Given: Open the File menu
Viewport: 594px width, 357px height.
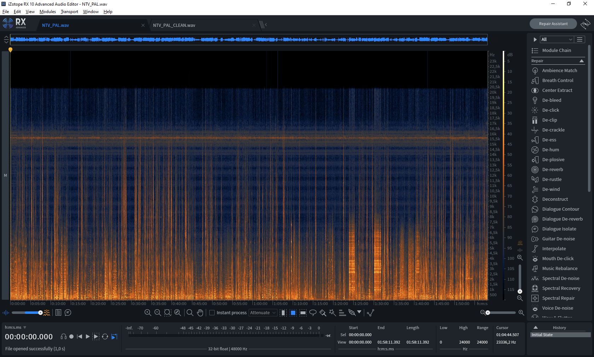Looking at the screenshot, I should [x=6, y=12].
